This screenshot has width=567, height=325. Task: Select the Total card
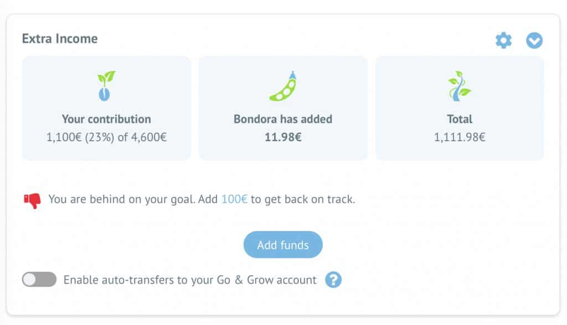[x=460, y=108]
